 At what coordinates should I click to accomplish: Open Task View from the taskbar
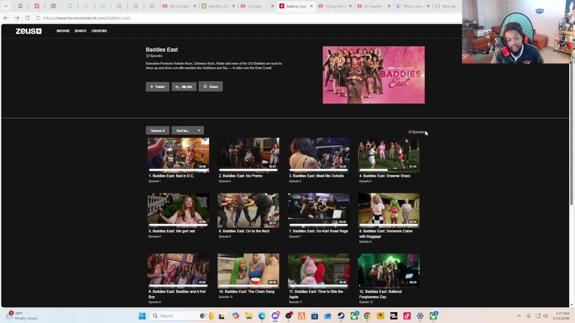[x=221, y=316]
